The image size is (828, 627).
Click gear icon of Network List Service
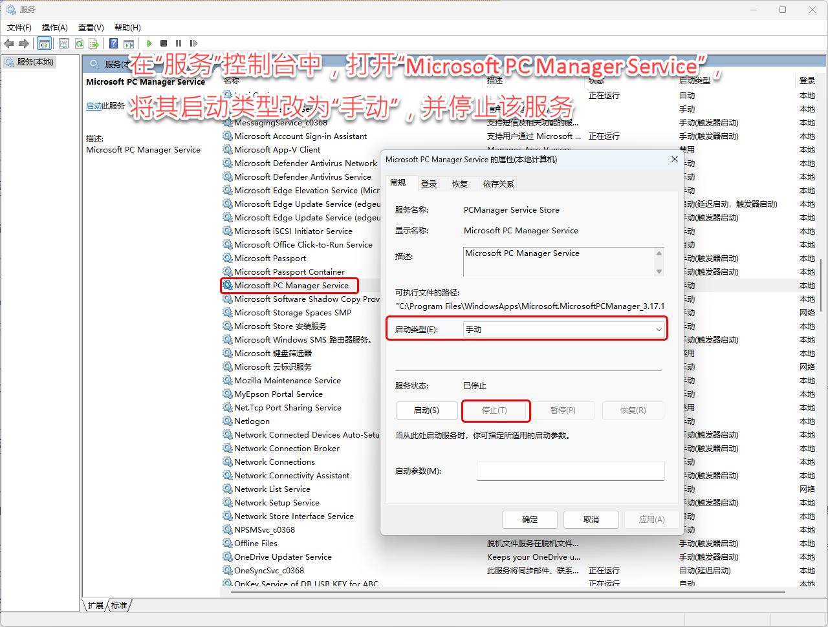228,489
